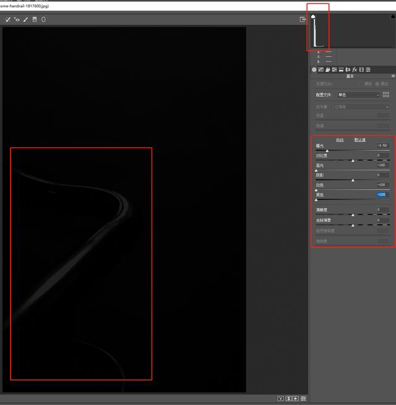Click the 白色 whites slider handle
Image resolution: width=396 pixels, height=405 pixels.
point(316,190)
